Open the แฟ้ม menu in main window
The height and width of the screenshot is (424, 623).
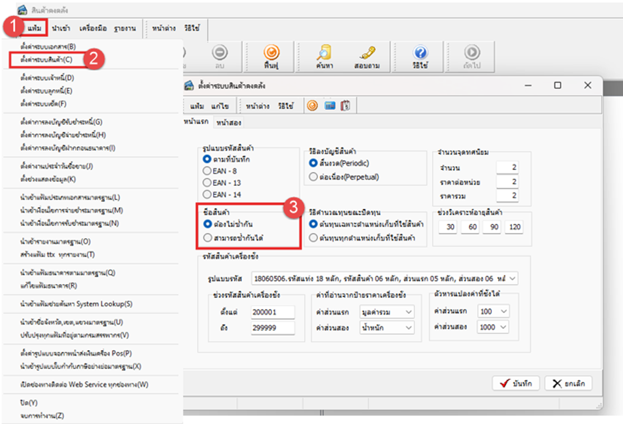pyautogui.click(x=34, y=28)
